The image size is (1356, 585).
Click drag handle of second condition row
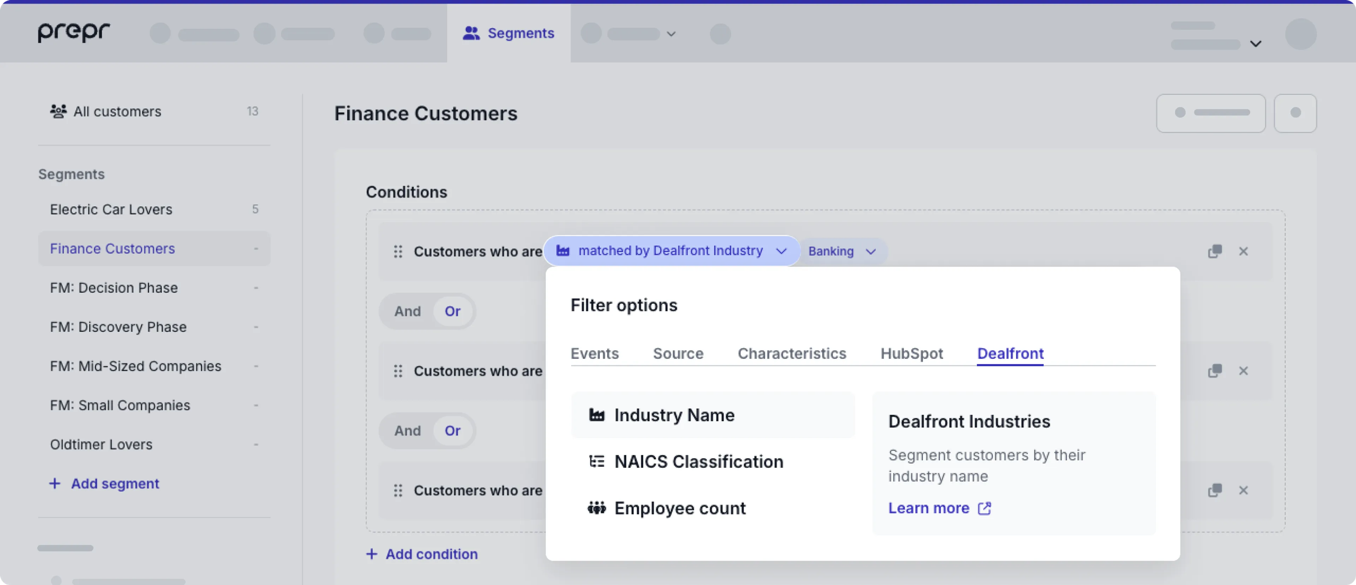tap(398, 371)
